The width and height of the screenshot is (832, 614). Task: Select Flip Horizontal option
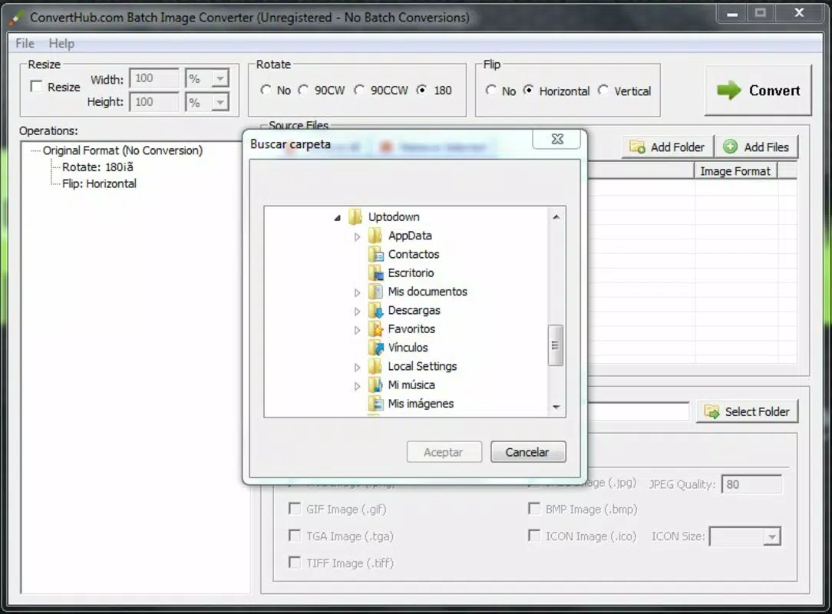(x=528, y=91)
